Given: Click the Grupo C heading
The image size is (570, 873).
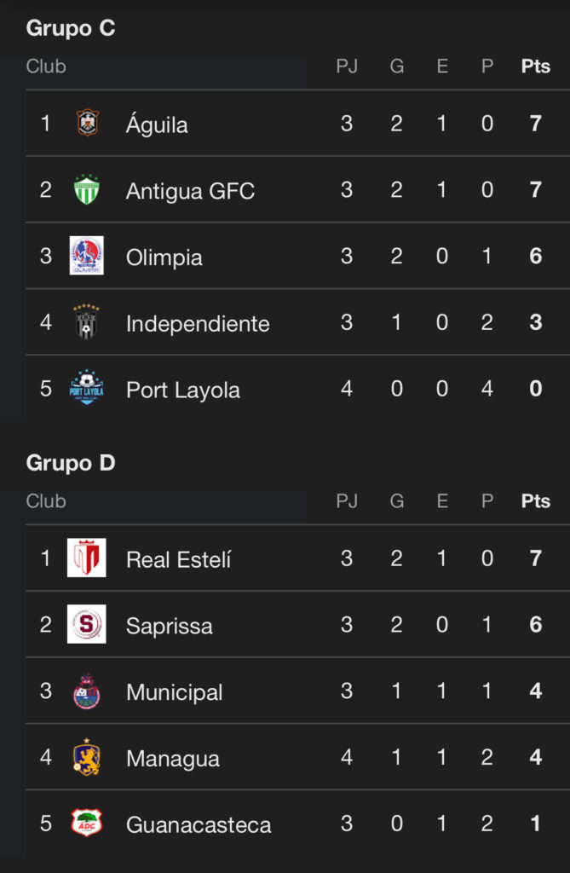Looking at the screenshot, I should (x=71, y=28).
